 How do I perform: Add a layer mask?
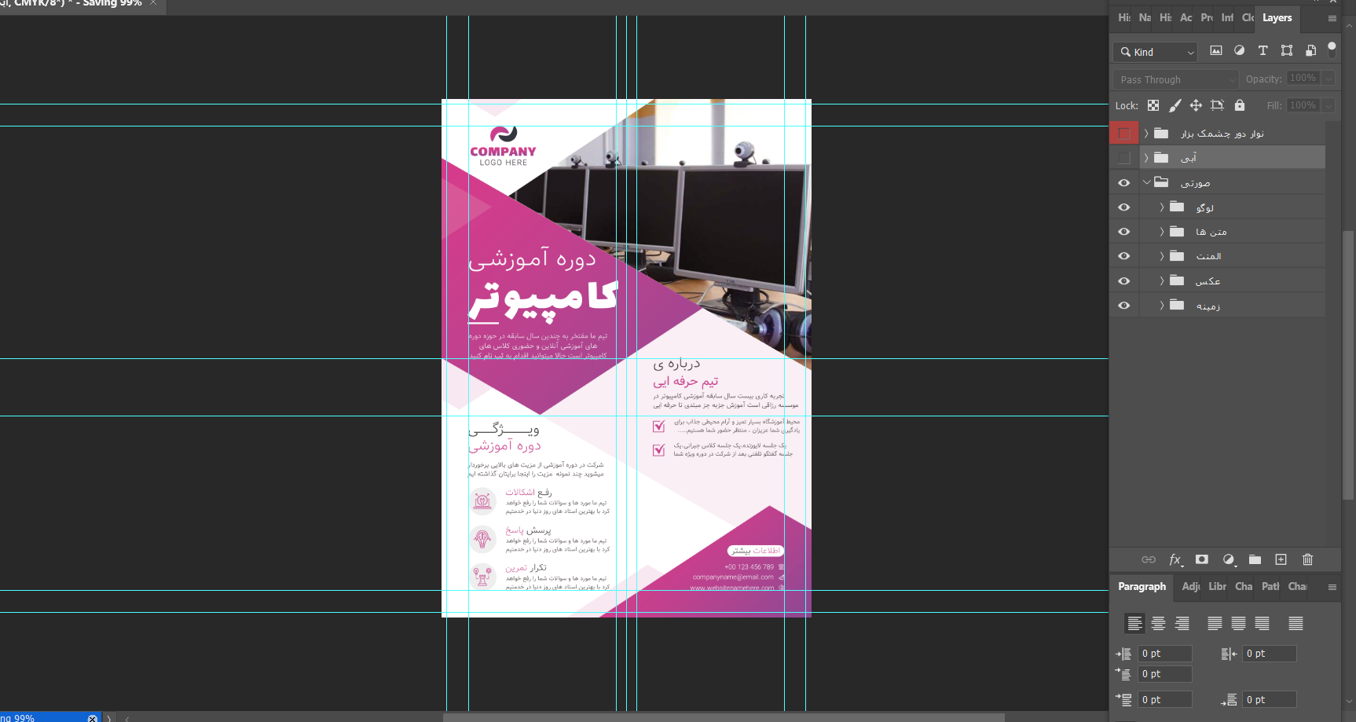click(1201, 559)
